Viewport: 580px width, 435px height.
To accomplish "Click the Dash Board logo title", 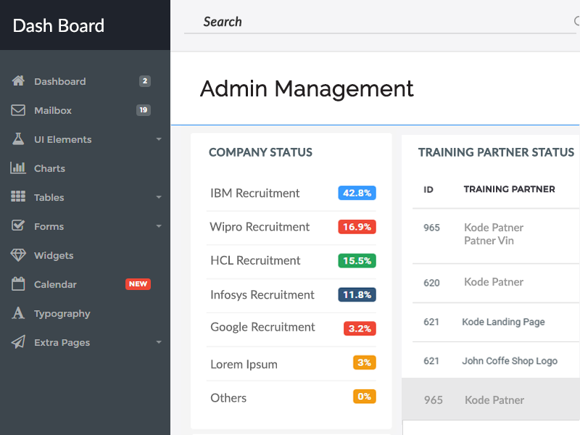I will 59,25.
